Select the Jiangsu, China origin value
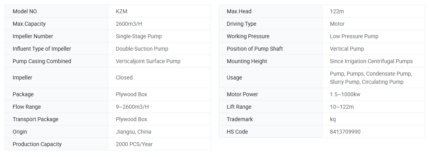429x157 pixels. tap(134, 132)
